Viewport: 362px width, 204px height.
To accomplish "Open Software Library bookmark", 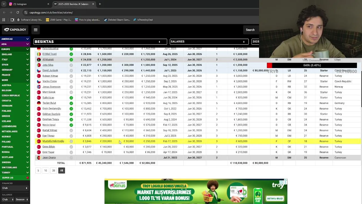I will [29, 20].
